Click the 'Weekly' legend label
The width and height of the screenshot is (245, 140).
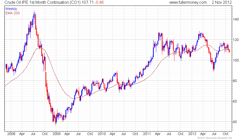point(11,9)
